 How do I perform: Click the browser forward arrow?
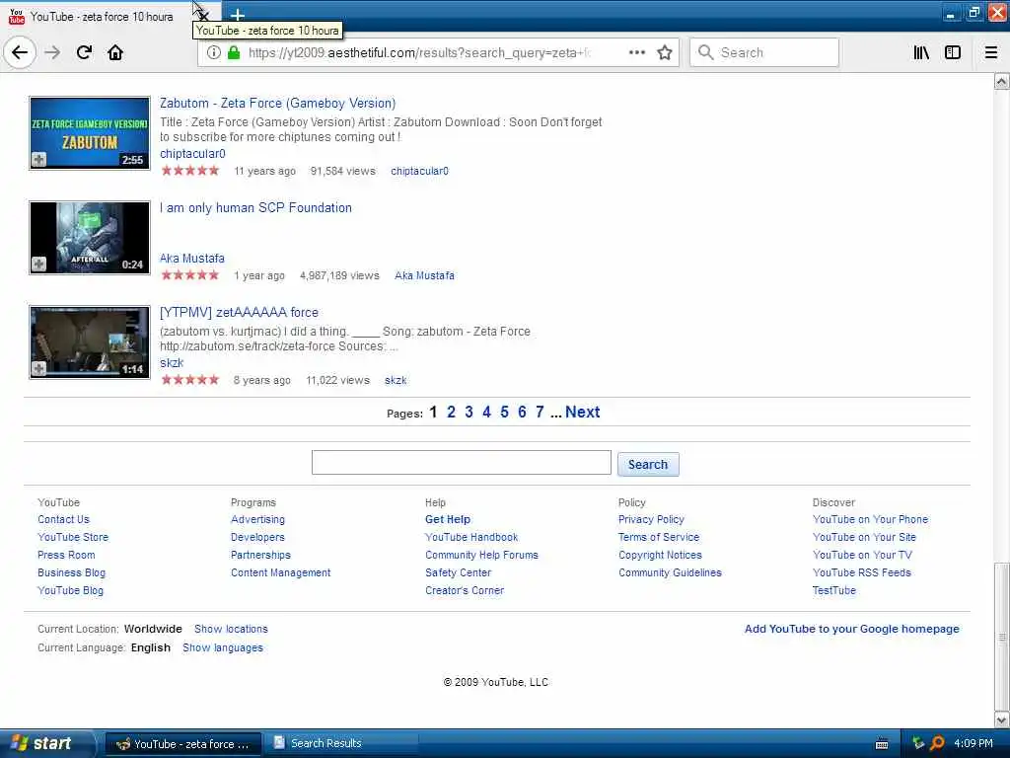[x=53, y=52]
